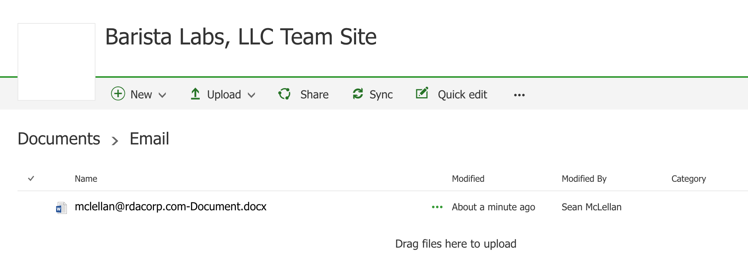The width and height of the screenshot is (748, 273).
Task: Toggle the select-all checkmark in header
Action: (31, 179)
